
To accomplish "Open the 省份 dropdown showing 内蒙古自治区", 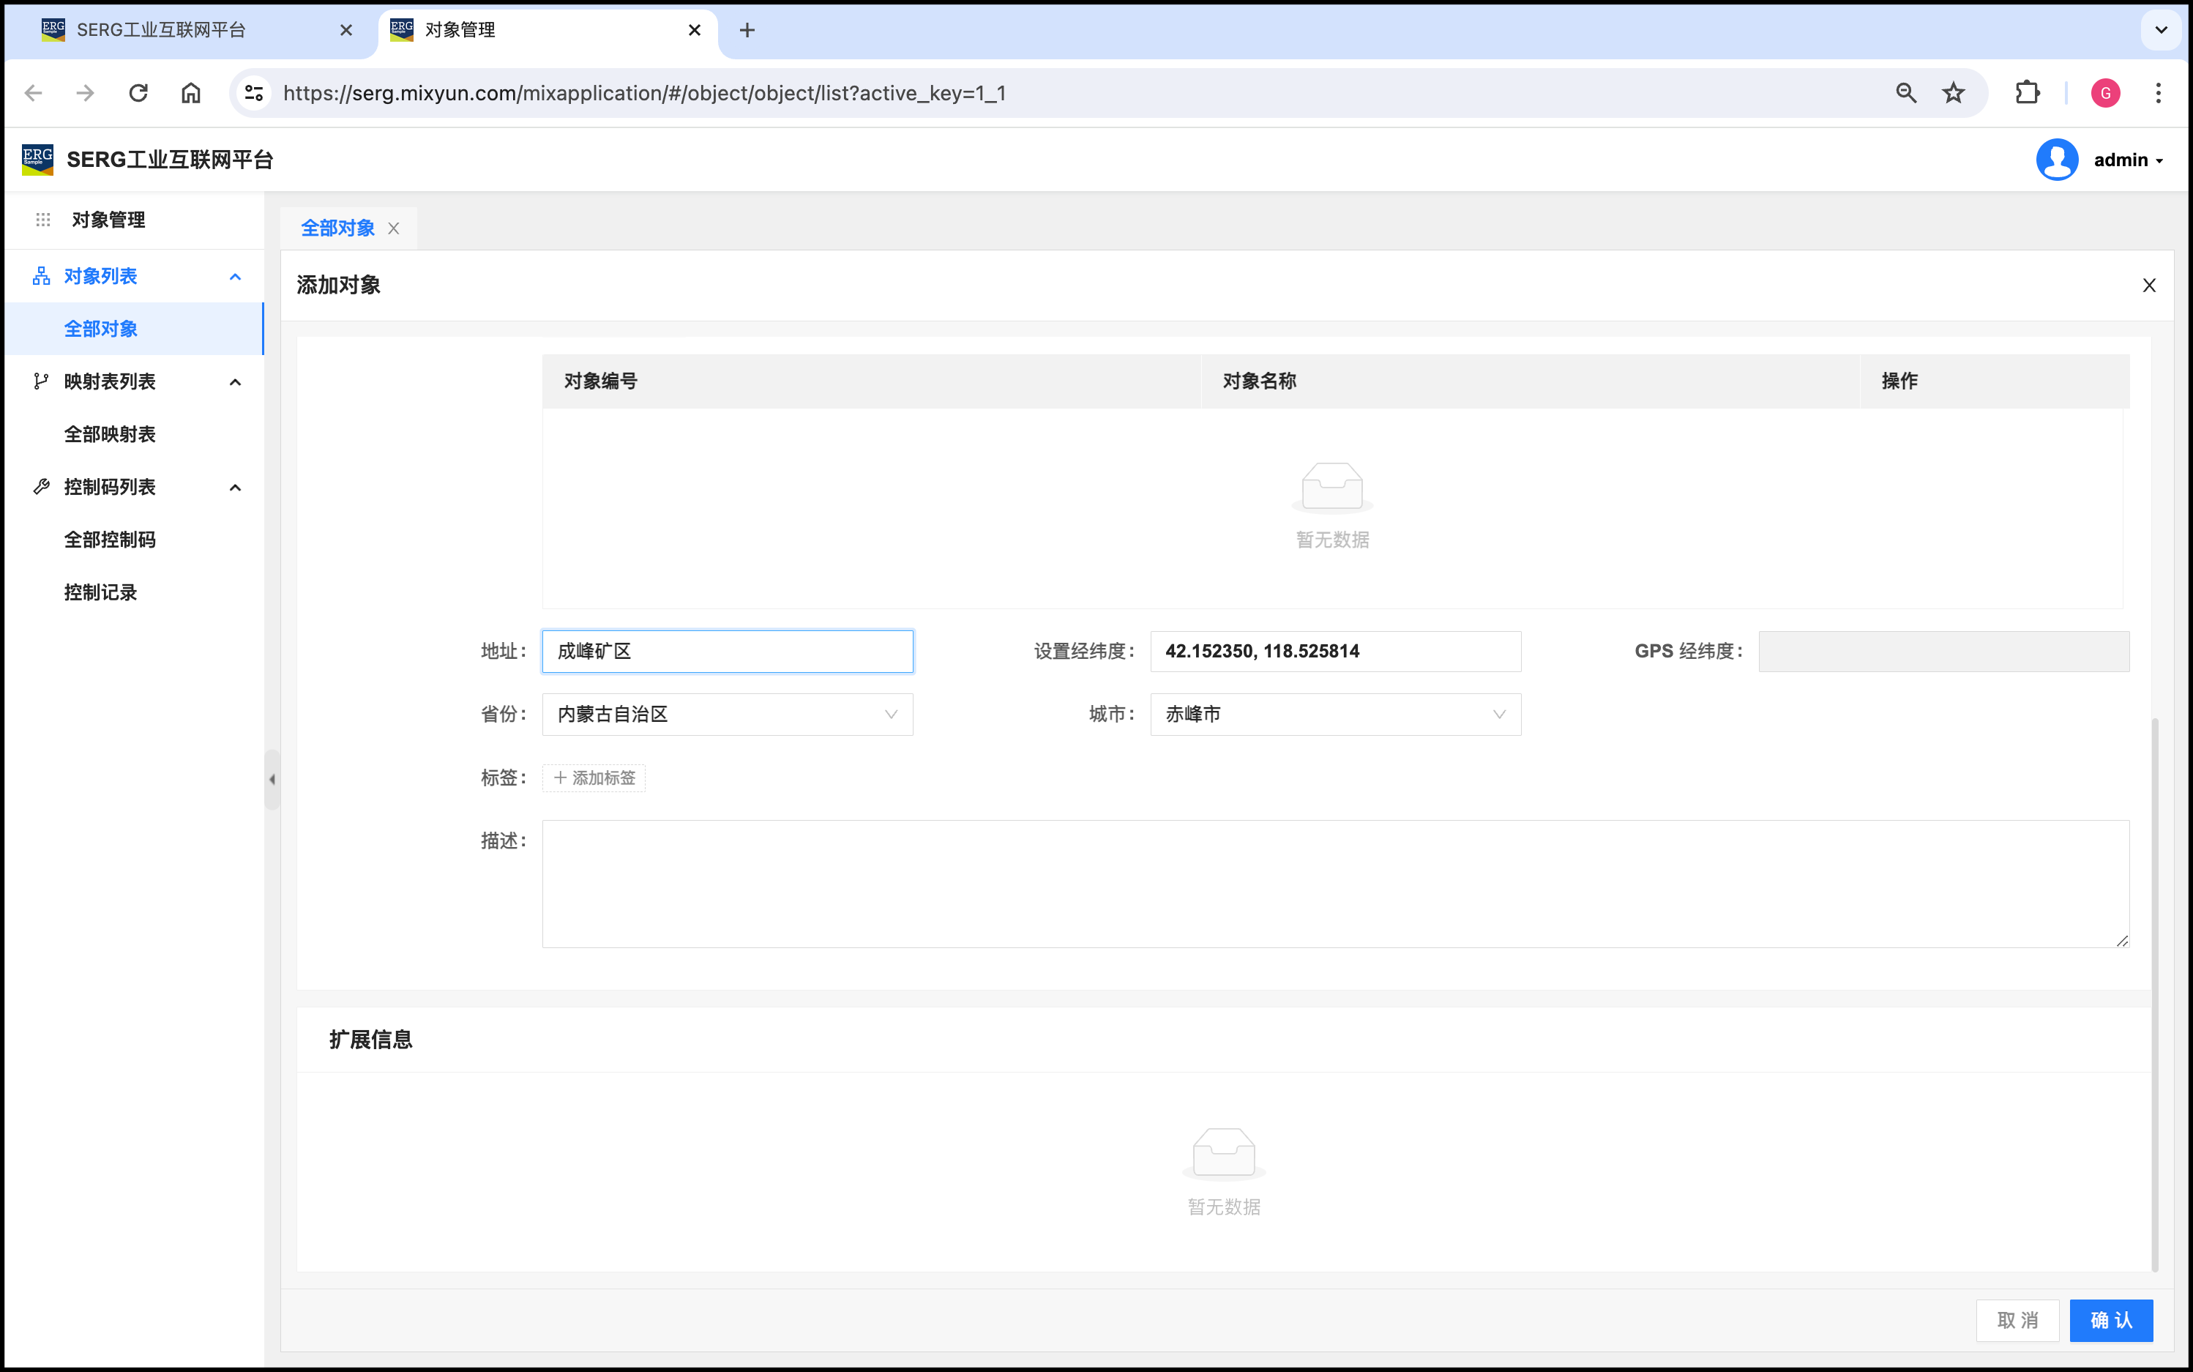I will (x=726, y=715).
